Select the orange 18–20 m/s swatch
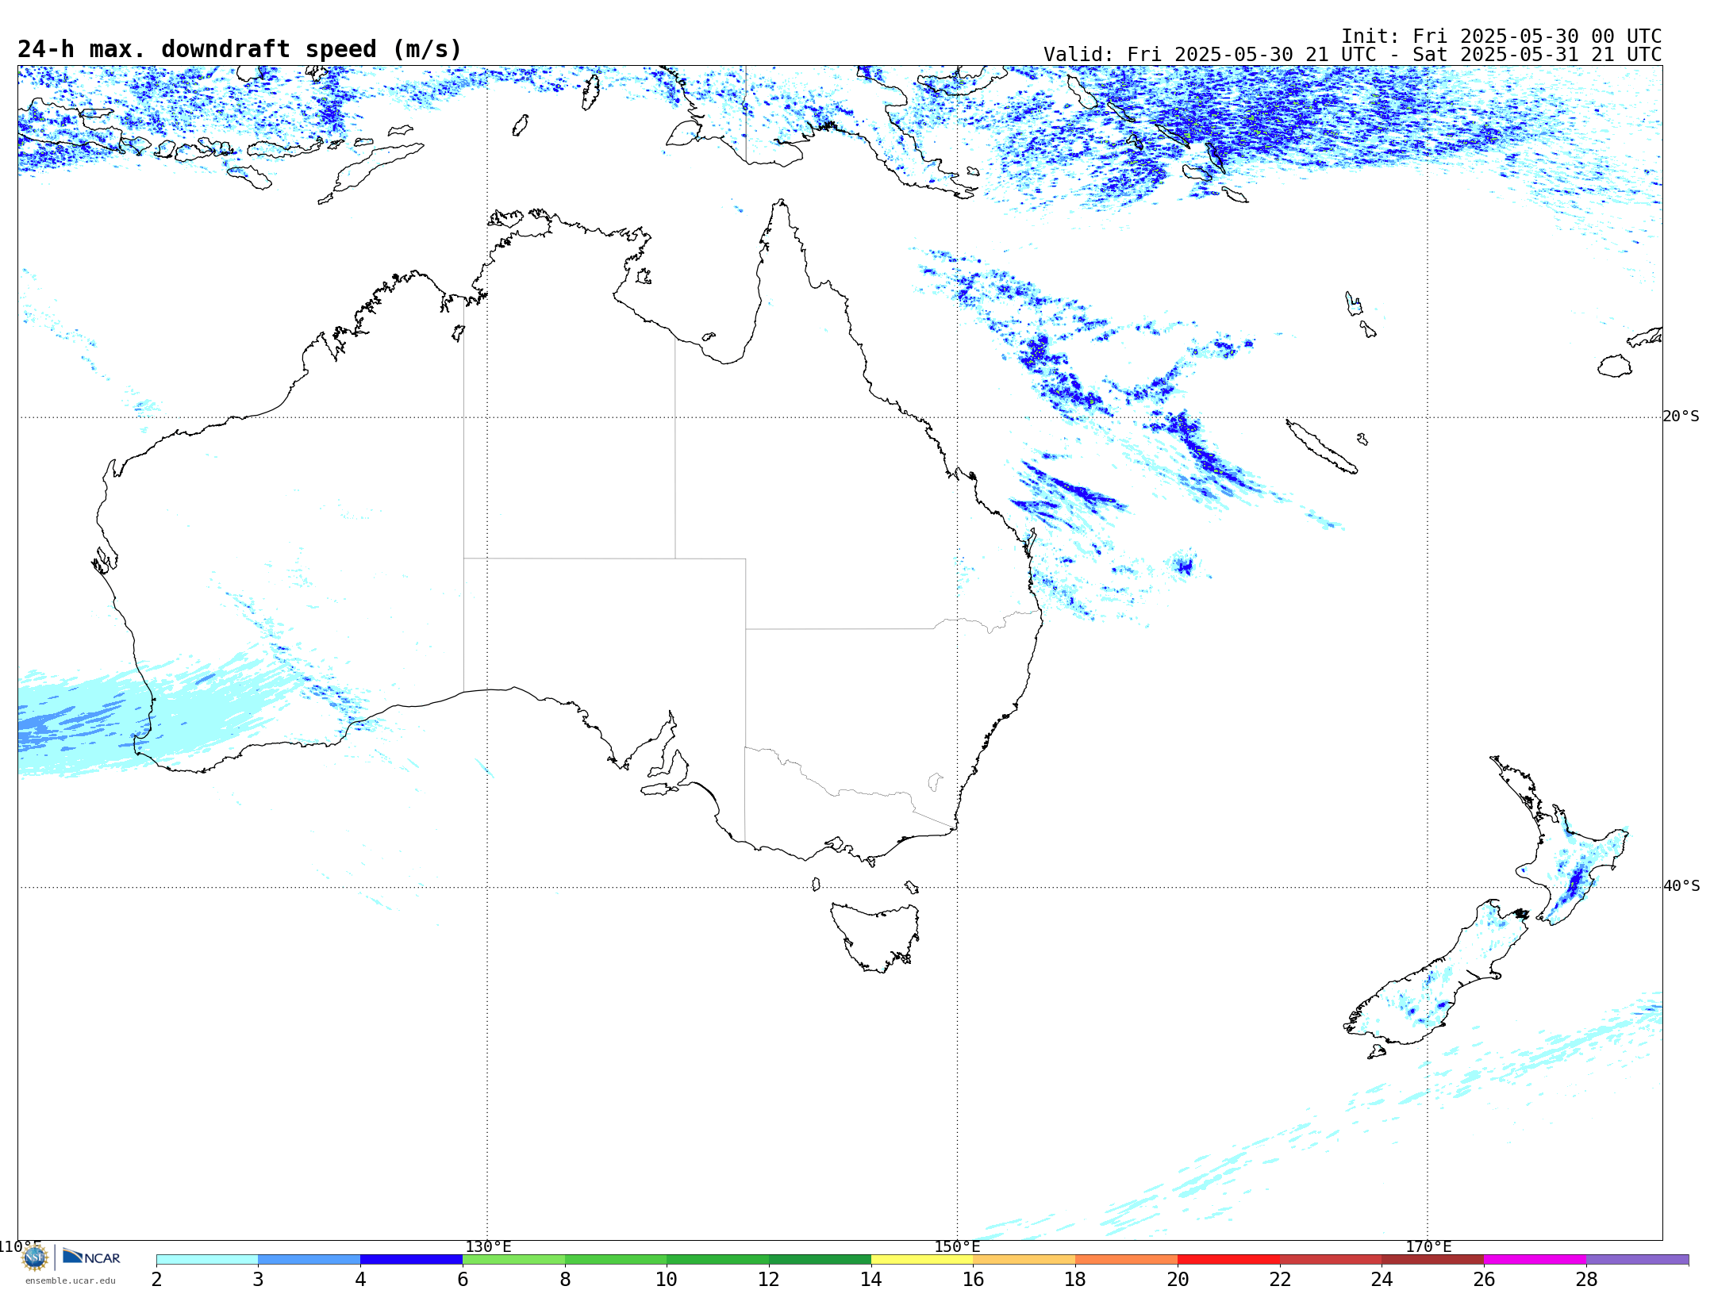The width and height of the screenshot is (1714, 1290). (1127, 1260)
